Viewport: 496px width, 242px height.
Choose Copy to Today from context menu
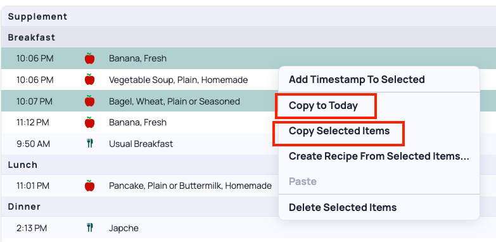(323, 106)
